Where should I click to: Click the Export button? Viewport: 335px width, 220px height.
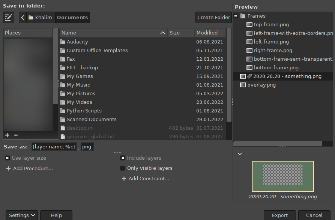pos(279,215)
